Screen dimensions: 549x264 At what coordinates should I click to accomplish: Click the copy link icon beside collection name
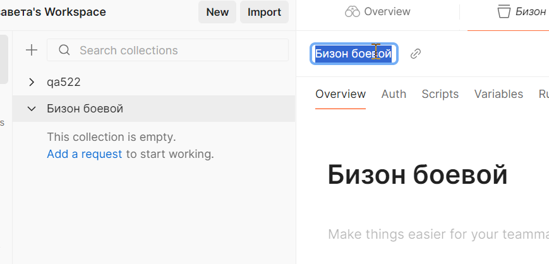416,54
